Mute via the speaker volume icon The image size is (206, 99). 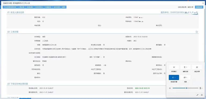pos(170,88)
